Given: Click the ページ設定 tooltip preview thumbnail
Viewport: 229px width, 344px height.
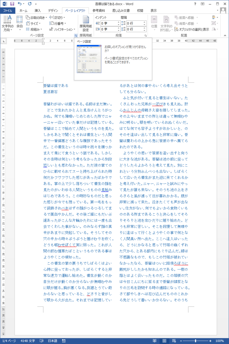Looking at the screenshot, I should coord(89,59).
